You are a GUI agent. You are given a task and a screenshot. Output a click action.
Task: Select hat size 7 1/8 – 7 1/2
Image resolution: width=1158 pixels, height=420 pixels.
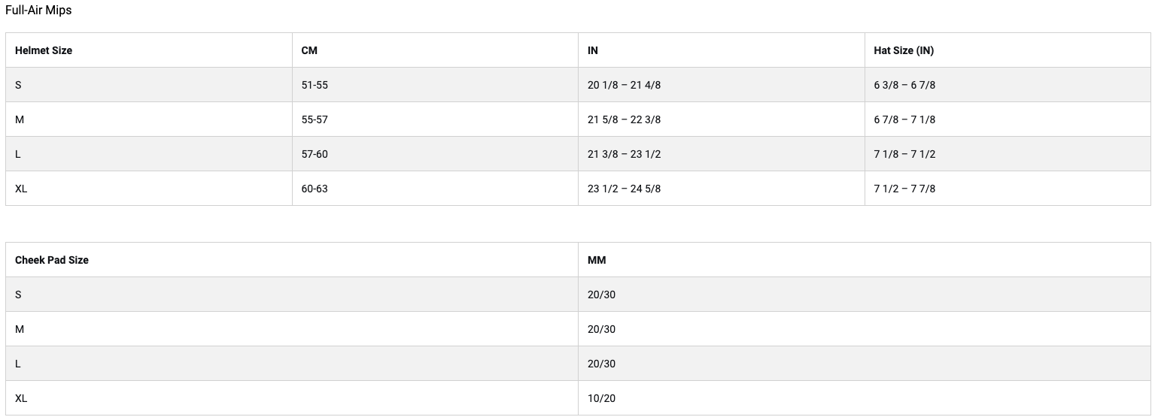tap(904, 154)
